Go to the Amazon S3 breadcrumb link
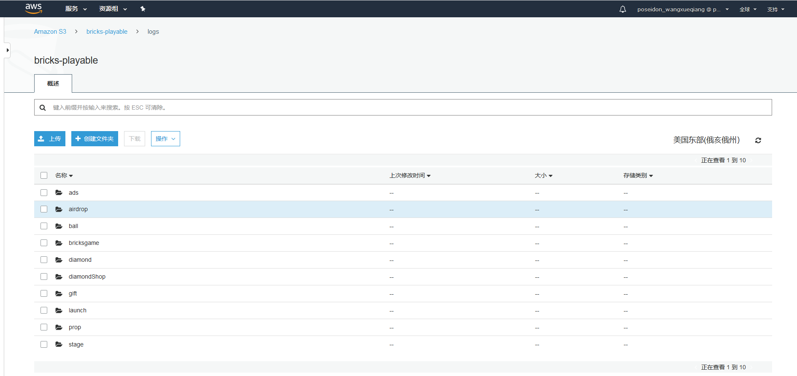Screen dimensions: 797x376 coord(50,32)
